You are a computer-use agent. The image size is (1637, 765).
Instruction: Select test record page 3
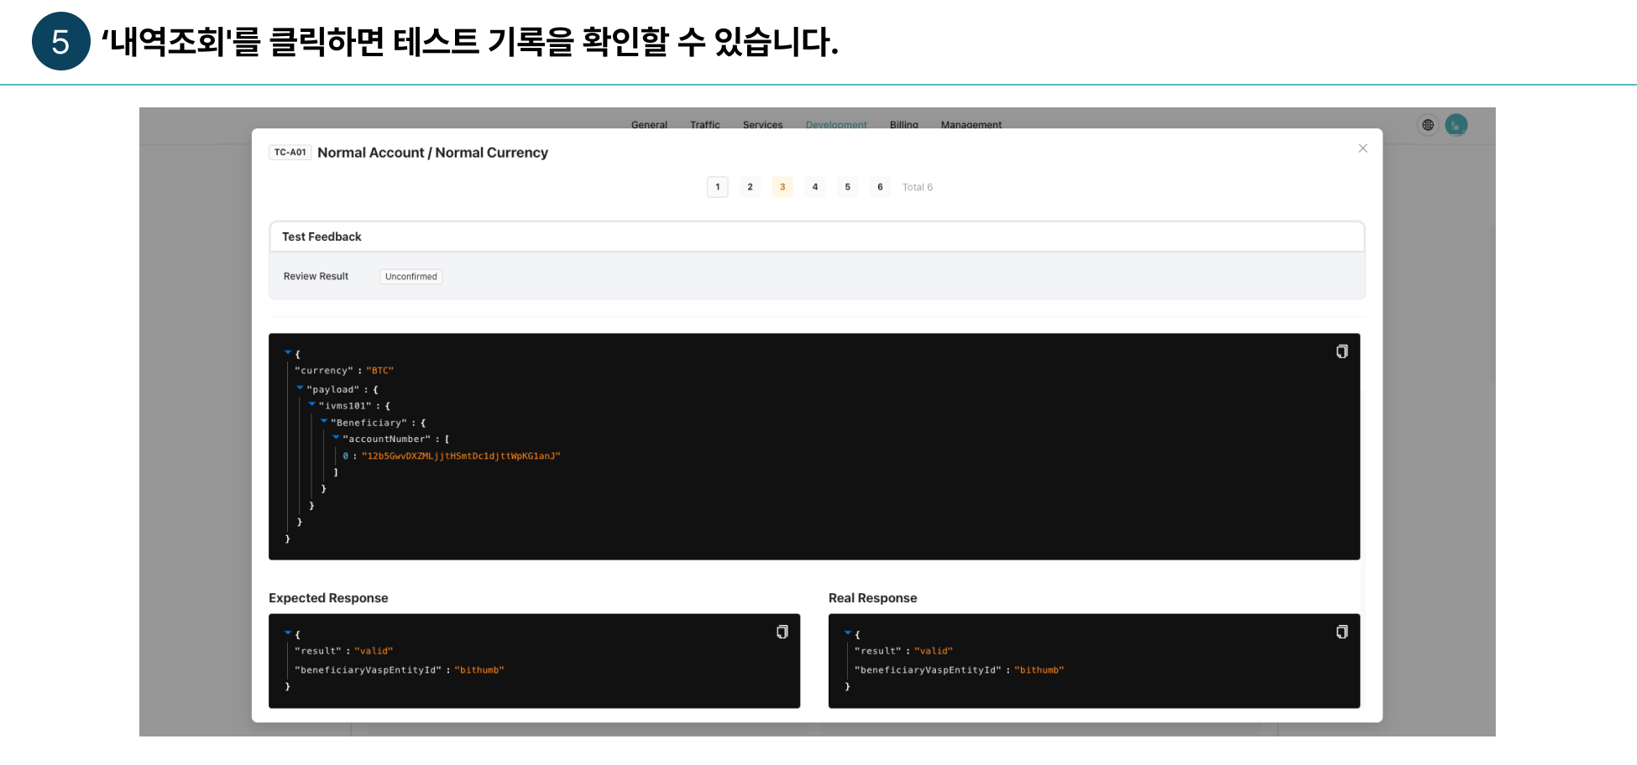click(782, 187)
